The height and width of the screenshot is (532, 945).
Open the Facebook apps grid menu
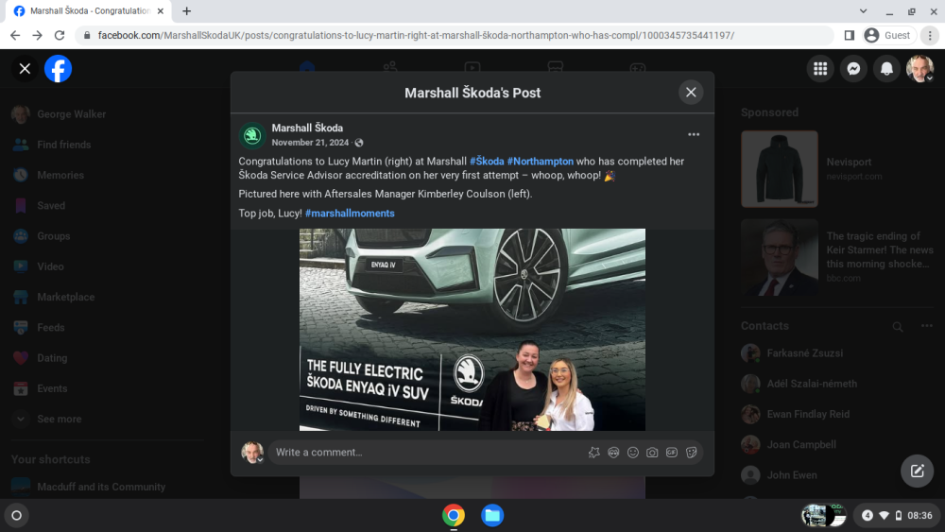[820, 69]
